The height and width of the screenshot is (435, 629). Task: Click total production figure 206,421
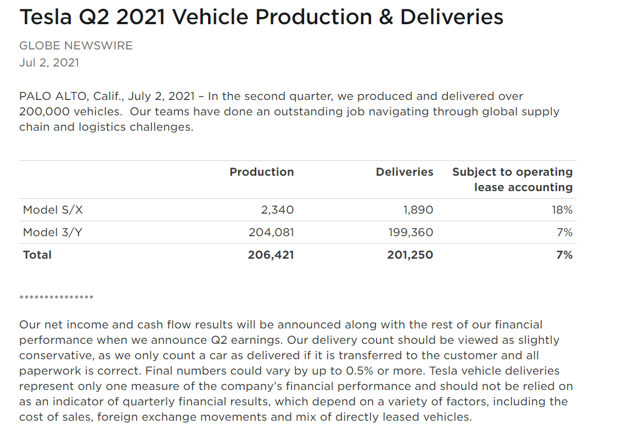[271, 255]
